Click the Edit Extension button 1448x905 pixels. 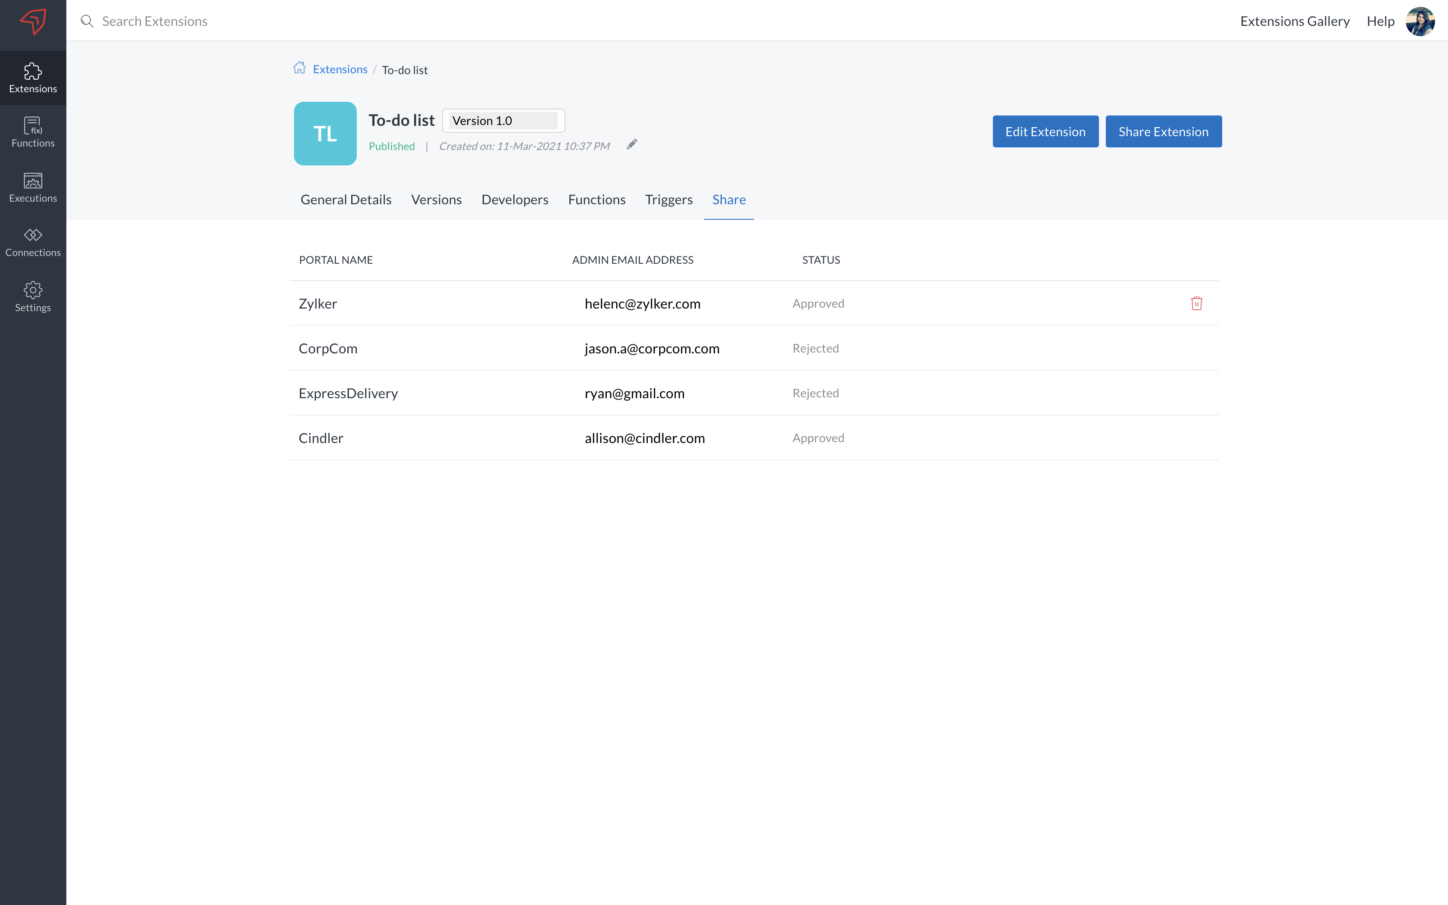pos(1045,132)
